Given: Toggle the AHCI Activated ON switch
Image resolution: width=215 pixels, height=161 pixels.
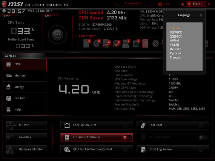Looking at the screenshot, I should 203,137.
